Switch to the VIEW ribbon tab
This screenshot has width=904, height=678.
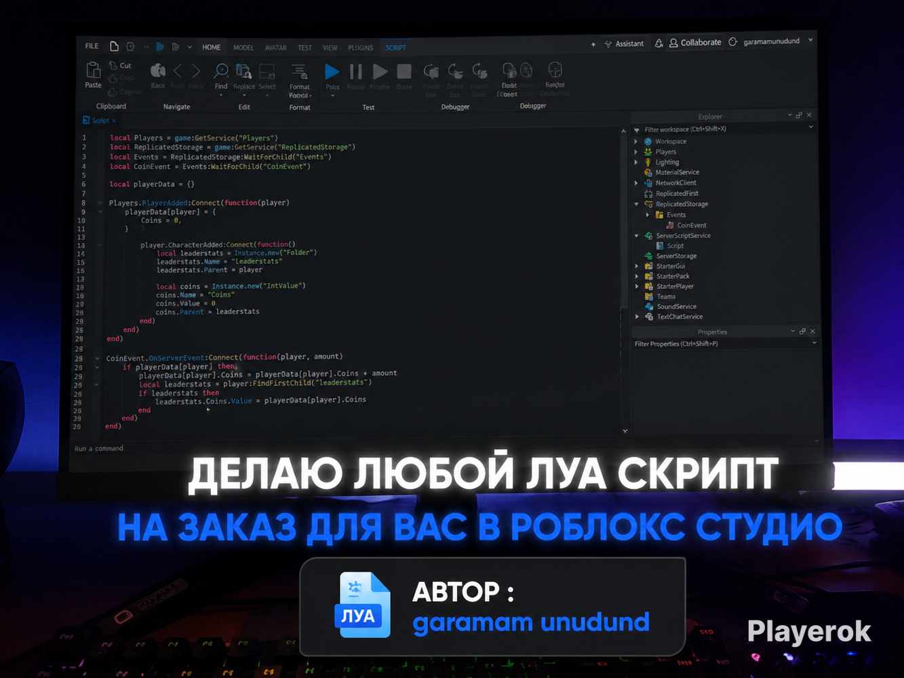[330, 48]
